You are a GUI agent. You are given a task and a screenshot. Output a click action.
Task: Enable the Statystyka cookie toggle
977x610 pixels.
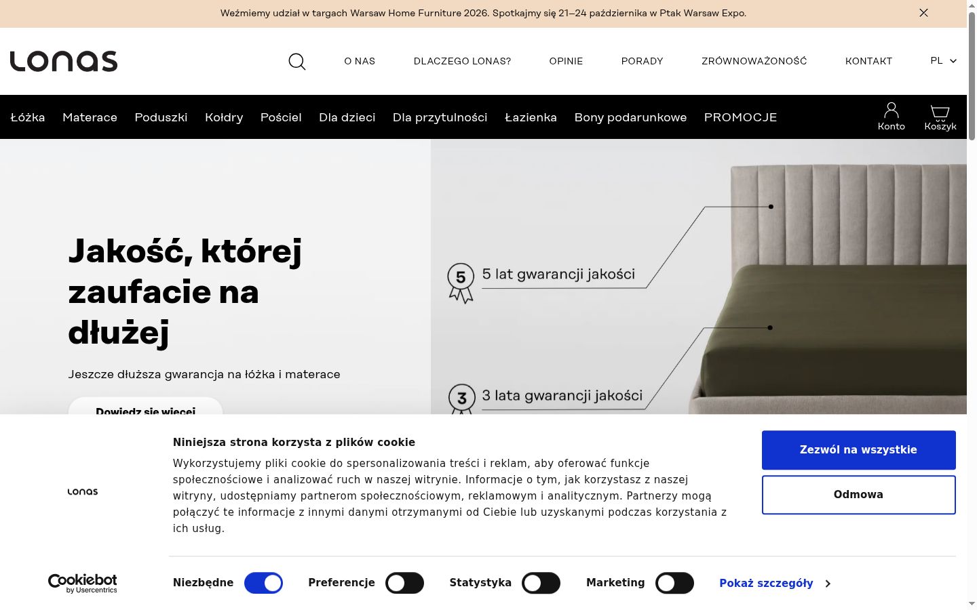(541, 583)
